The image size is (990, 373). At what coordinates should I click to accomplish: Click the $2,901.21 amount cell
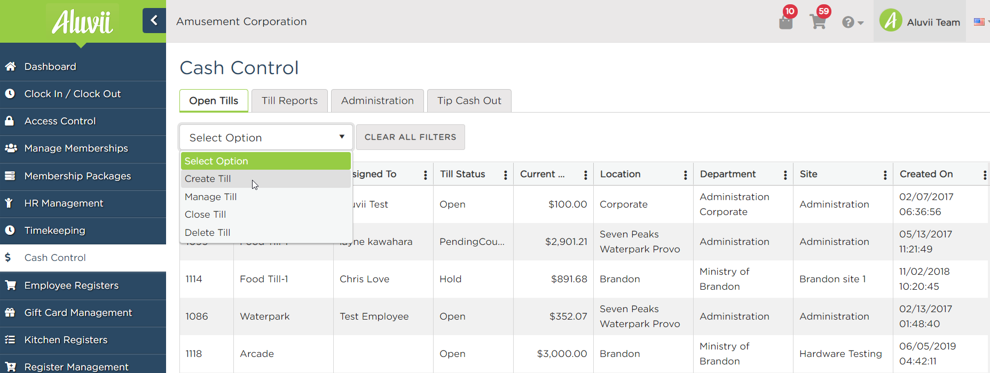coord(553,242)
